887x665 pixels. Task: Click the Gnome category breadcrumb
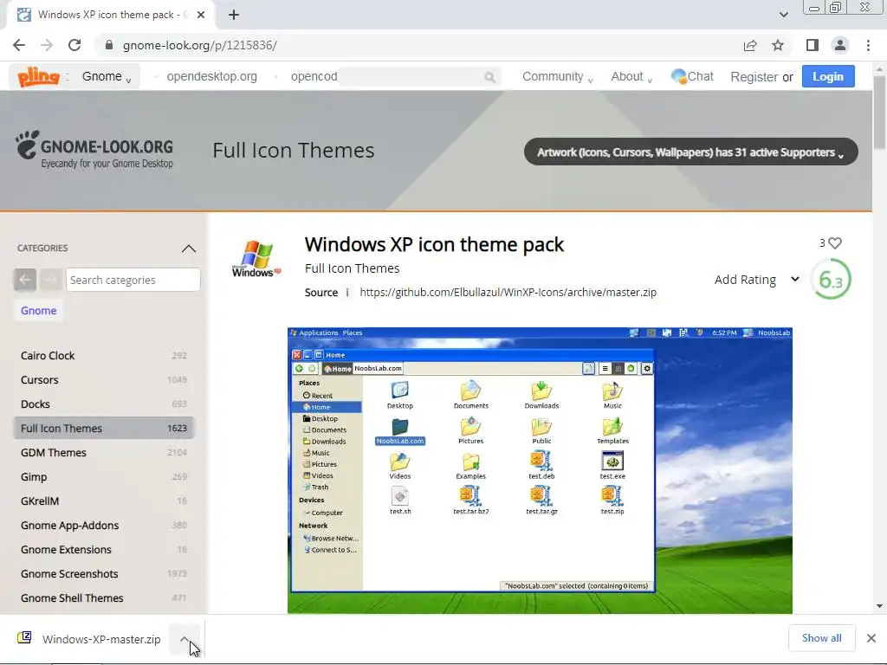point(38,311)
